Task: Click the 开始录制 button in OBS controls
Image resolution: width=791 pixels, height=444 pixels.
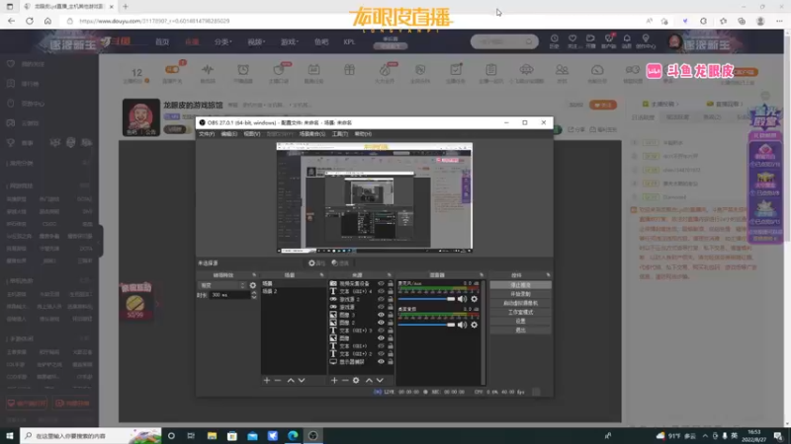Action: [521, 294]
